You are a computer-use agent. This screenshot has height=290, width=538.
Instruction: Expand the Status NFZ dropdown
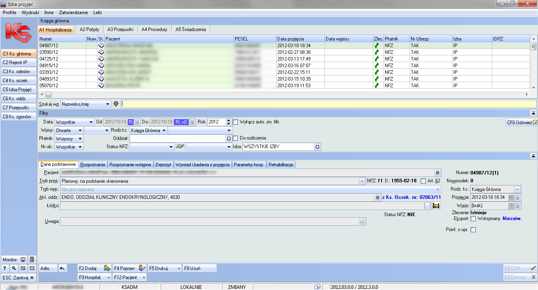[x=152, y=147]
